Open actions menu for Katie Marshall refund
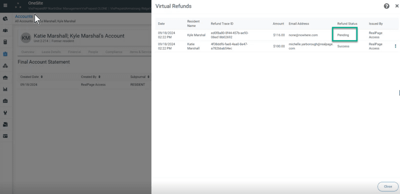 395,46
